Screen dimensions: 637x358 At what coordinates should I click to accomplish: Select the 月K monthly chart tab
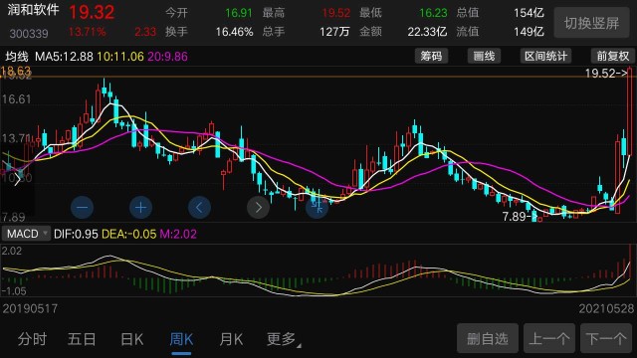(231, 339)
